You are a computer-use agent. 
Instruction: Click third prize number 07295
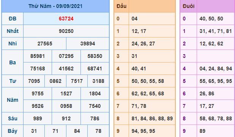(66, 56)
